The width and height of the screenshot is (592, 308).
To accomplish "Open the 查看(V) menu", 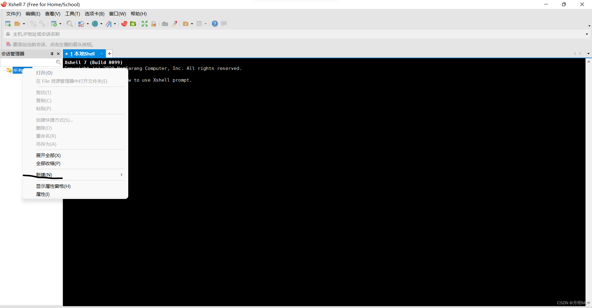I will (53, 14).
